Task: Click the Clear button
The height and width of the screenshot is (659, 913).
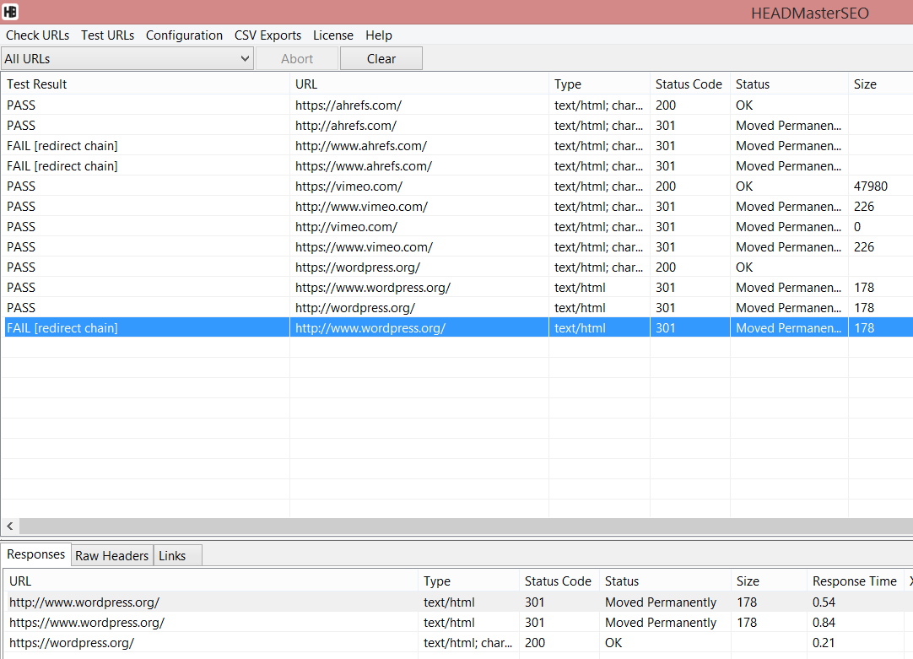Action: [x=381, y=59]
